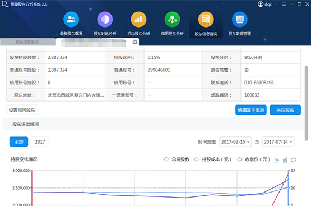Switch to 股东信息查询 tab
311x206 pixels.
pyautogui.click(x=28, y=42)
